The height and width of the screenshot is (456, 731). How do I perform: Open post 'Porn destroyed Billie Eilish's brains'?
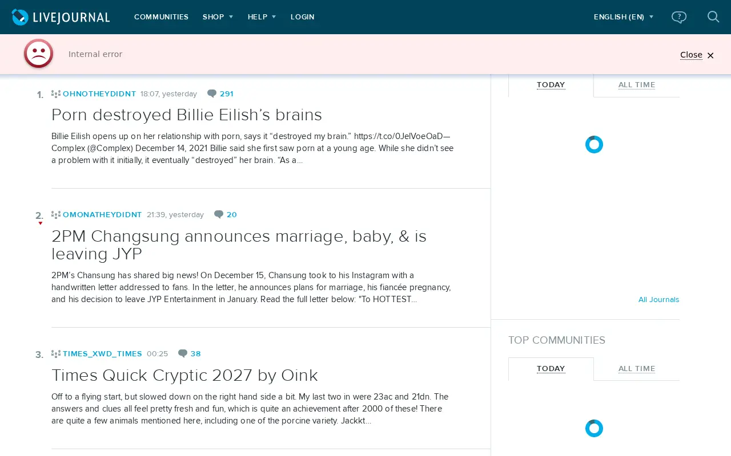[x=187, y=115]
